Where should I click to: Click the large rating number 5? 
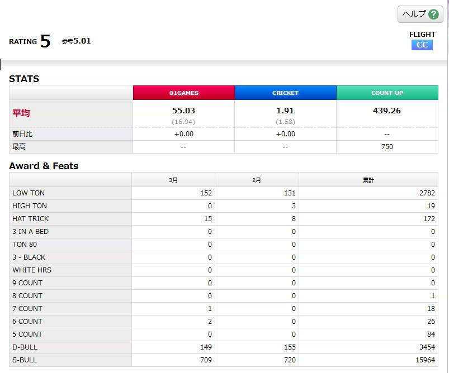click(45, 41)
